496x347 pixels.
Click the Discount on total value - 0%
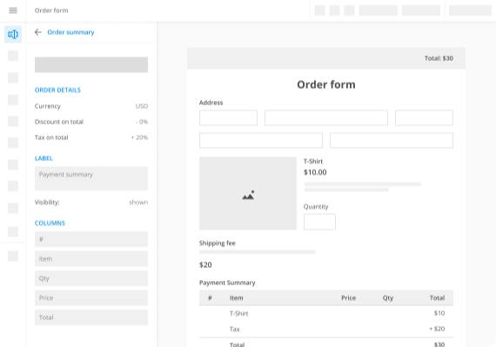point(142,122)
